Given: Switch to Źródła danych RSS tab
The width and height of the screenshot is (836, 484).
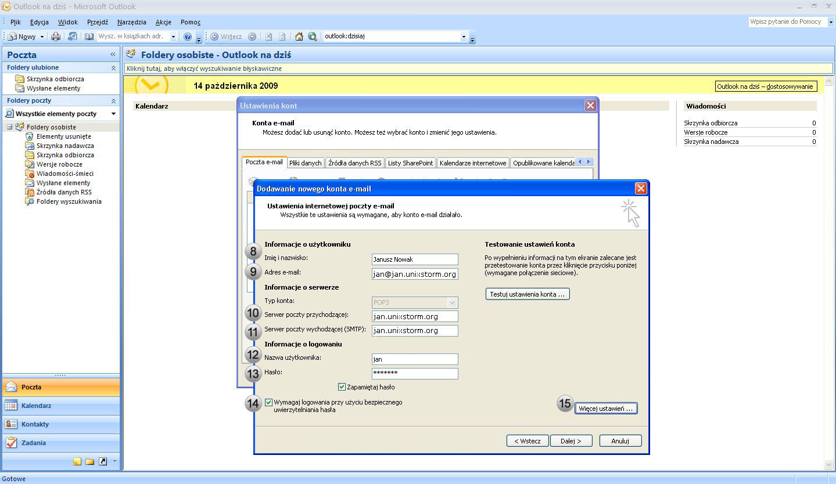Looking at the screenshot, I should point(355,163).
